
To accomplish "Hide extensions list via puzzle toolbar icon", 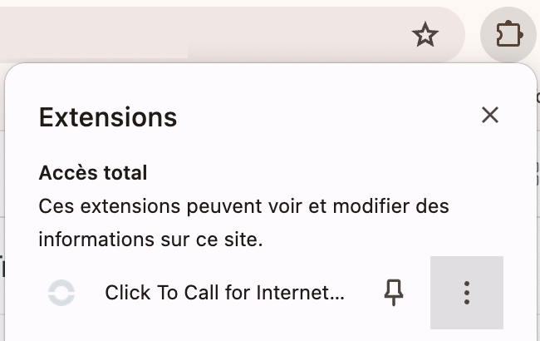I will [508, 34].
